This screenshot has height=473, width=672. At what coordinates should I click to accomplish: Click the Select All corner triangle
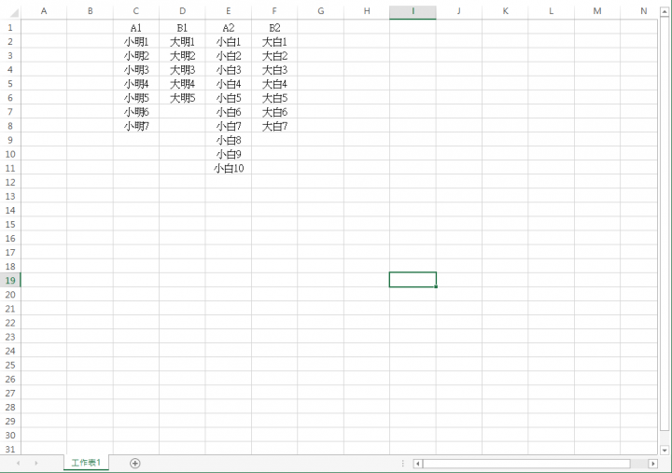click(14, 12)
